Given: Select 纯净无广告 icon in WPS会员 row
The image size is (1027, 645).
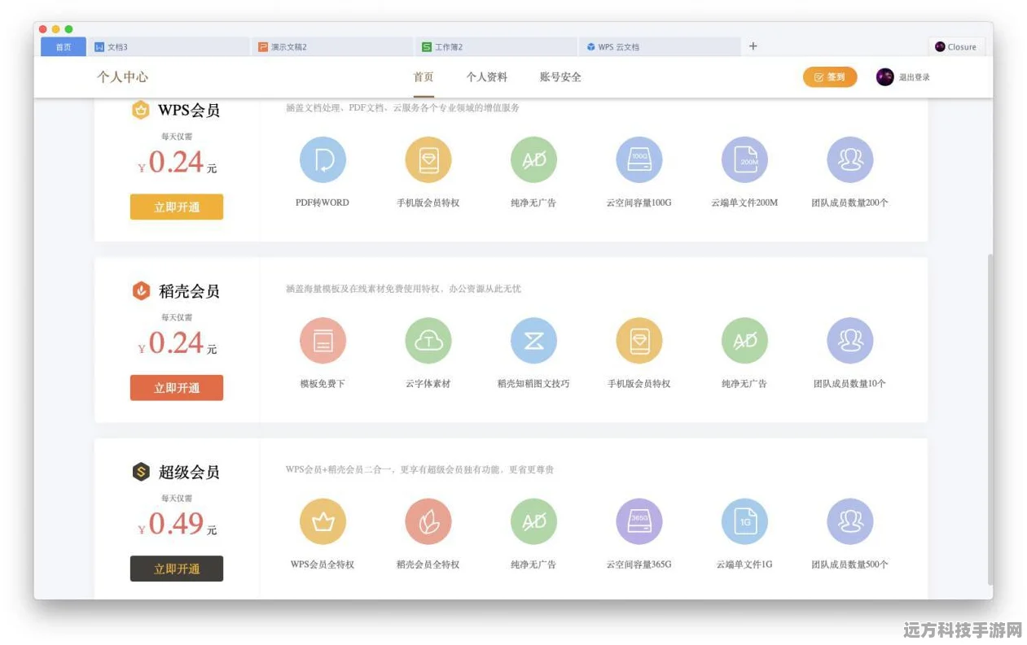Looking at the screenshot, I should (533, 159).
